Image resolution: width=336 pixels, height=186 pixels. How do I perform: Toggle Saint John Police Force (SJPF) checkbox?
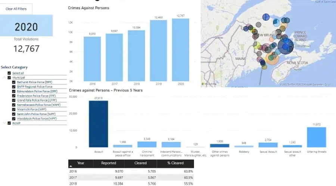(14, 114)
